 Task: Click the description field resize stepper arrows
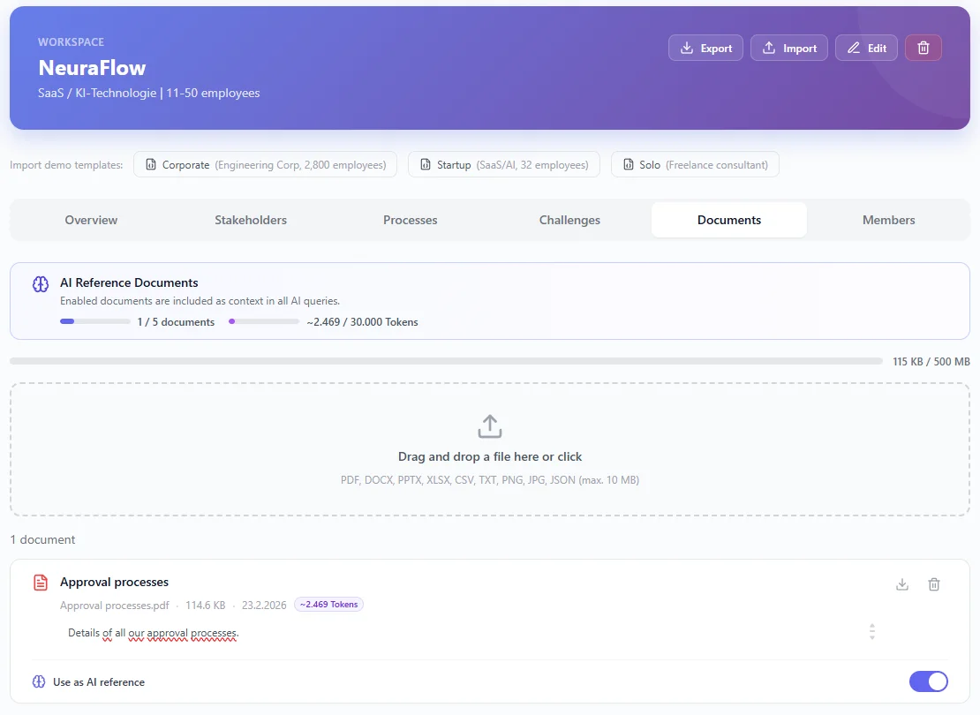[871, 632]
